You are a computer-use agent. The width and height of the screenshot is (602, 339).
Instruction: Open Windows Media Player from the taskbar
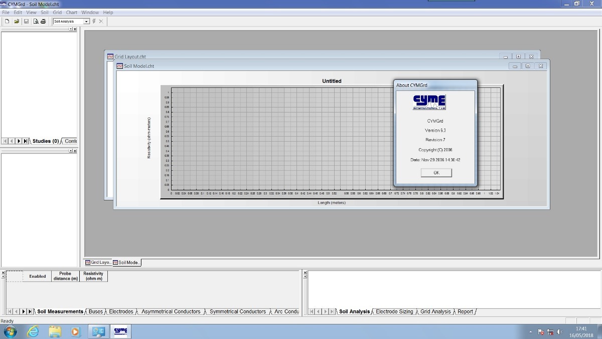pyautogui.click(x=75, y=331)
